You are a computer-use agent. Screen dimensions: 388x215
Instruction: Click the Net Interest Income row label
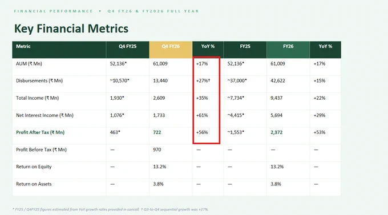(x=45, y=115)
